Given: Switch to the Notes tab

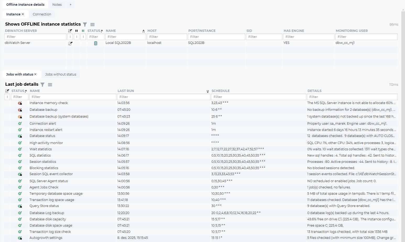Looking at the screenshot, I should point(57,4).
